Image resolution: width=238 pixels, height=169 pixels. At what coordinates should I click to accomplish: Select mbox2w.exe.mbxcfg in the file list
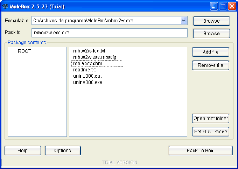(95, 57)
